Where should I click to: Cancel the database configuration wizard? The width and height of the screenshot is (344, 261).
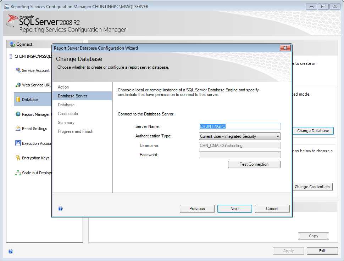point(272,209)
